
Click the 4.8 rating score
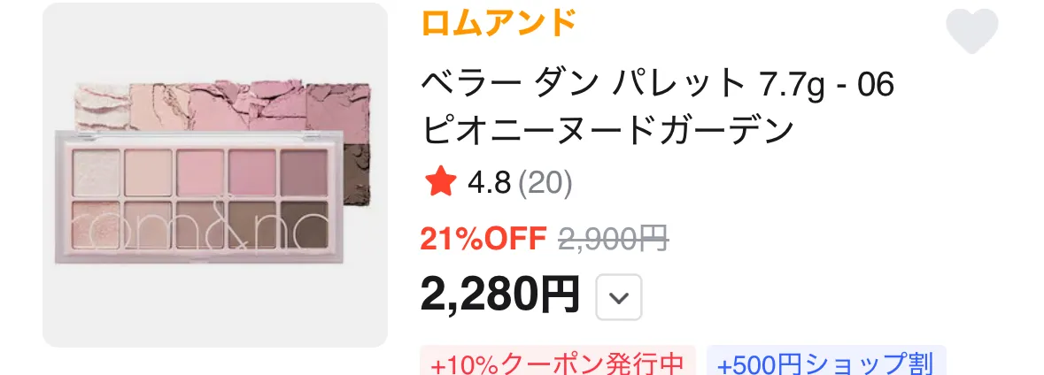489,183
